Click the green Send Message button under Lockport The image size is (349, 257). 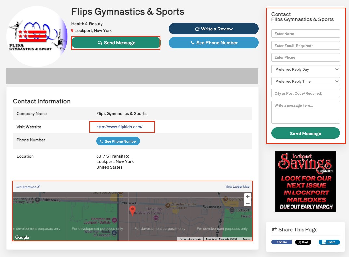click(x=116, y=43)
